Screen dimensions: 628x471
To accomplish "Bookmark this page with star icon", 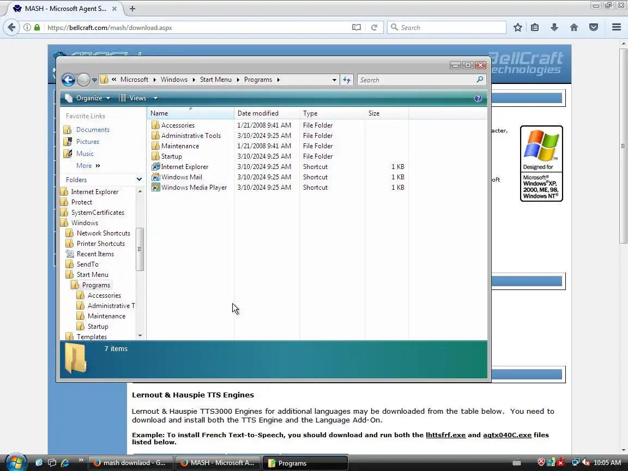I will point(518,28).
